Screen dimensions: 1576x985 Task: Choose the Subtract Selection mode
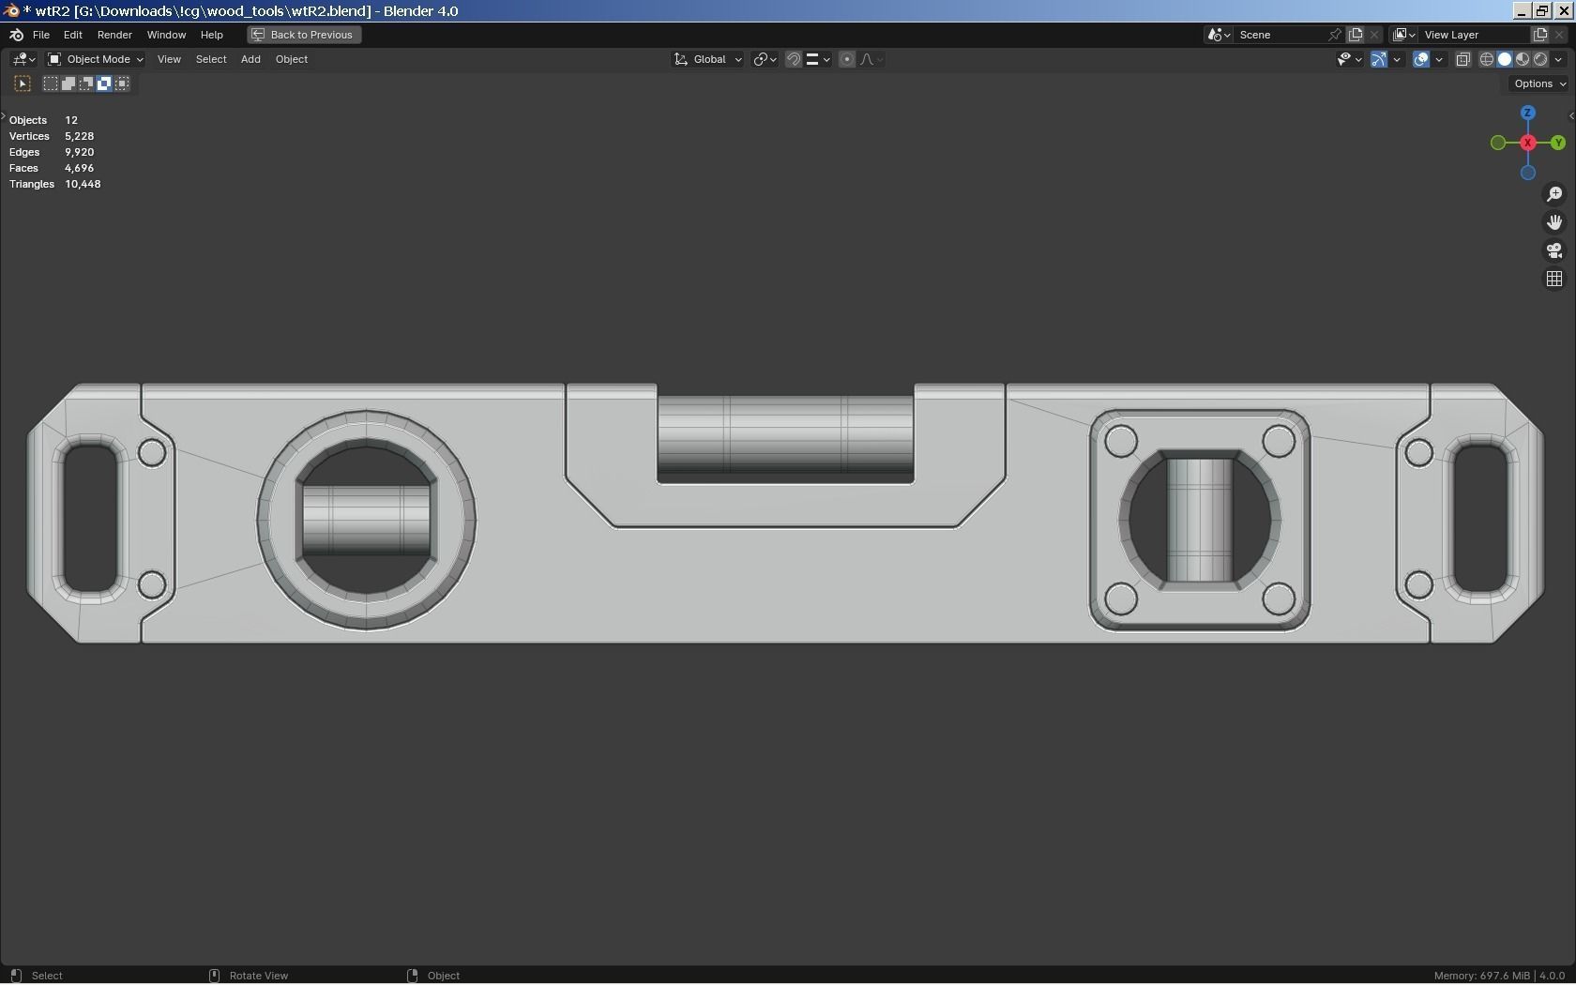coord(86,83)
